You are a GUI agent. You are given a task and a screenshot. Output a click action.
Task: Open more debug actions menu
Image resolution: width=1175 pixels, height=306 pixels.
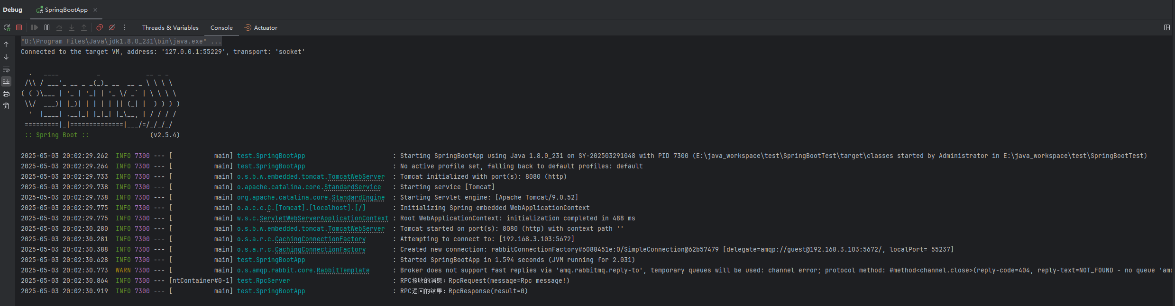[124, 27]
